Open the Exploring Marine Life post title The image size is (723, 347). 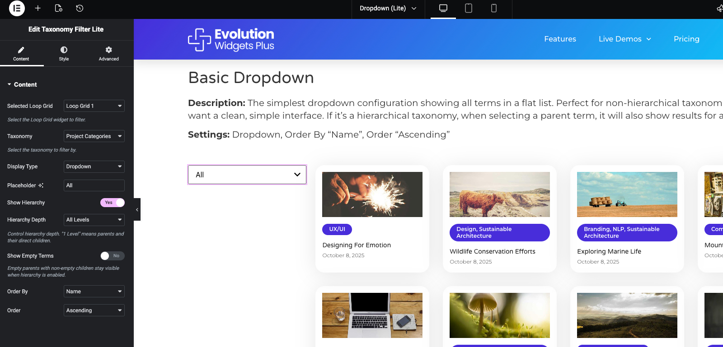(x=609, y=251)
